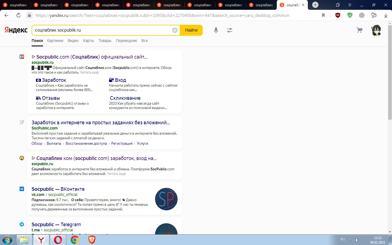Viewport: 392px width, 245px height.
Task: Open the tab manager icon in title bar
Action: pyautogui.click(x=338, y=5)
